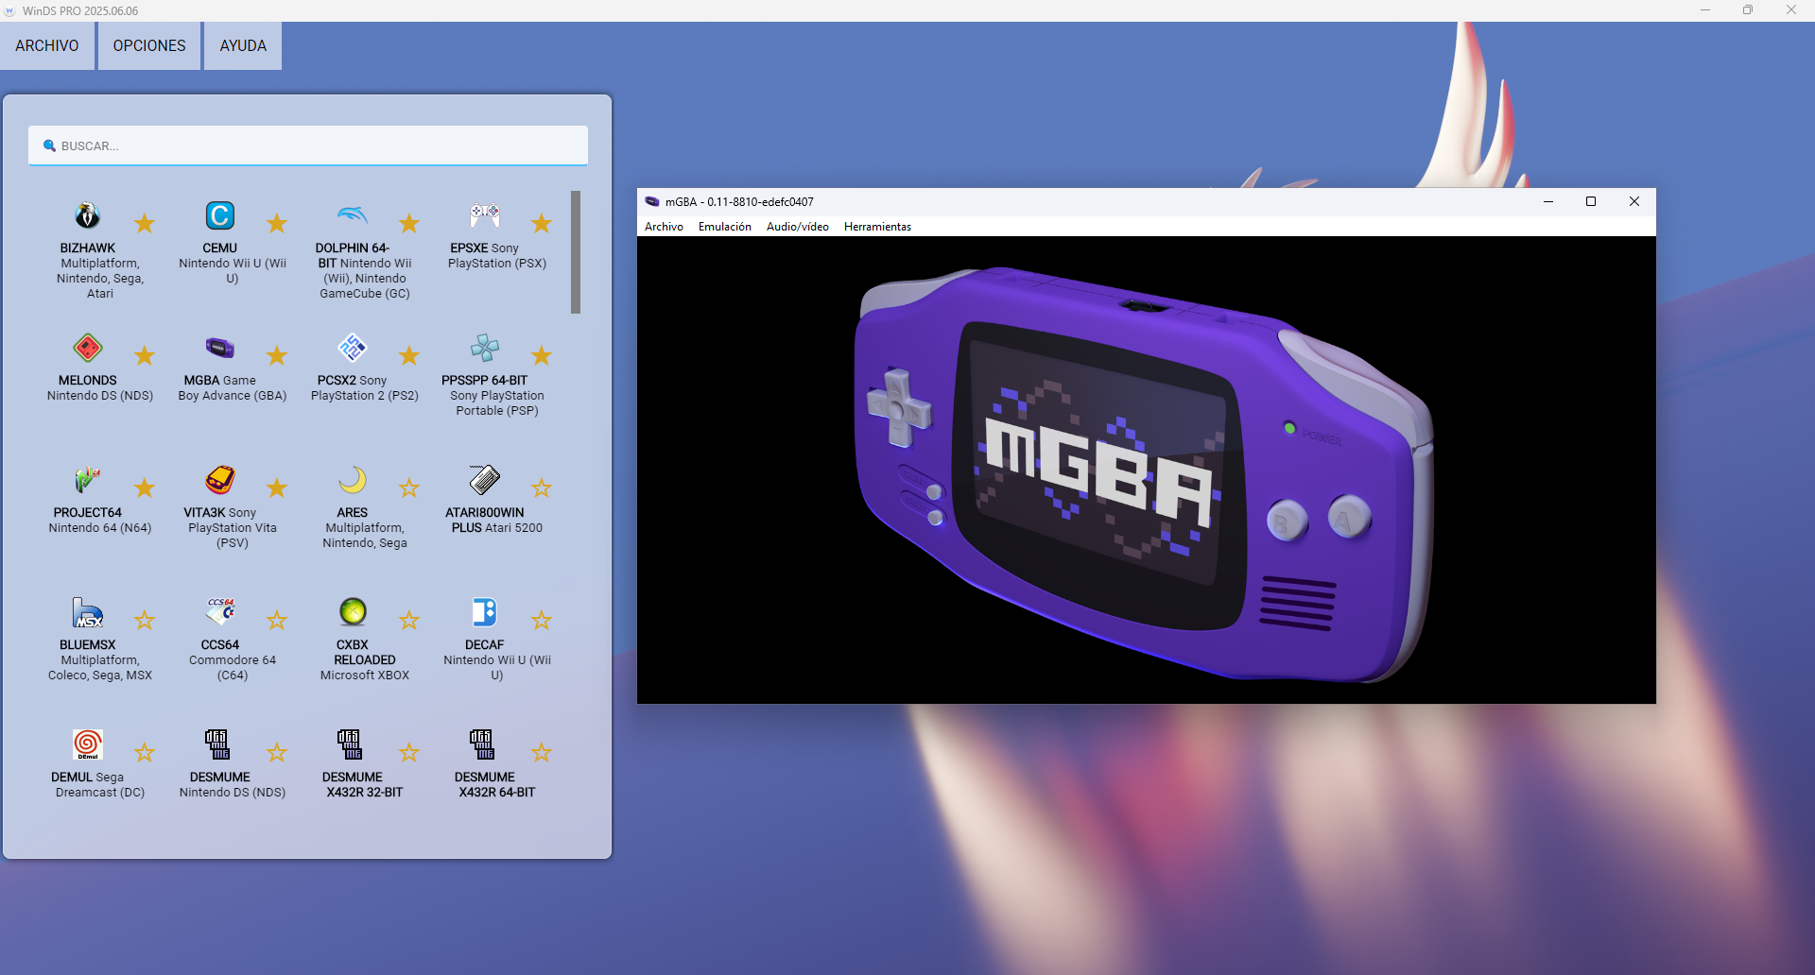1815x975 pixels.
Task: Open the AYUDA menu
Action: click(x=243, y=45)
